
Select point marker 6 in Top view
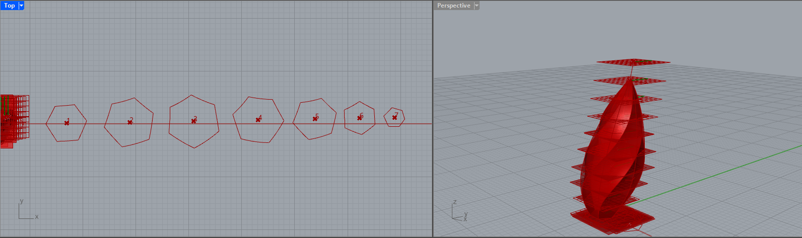click(x=359, y=118)
